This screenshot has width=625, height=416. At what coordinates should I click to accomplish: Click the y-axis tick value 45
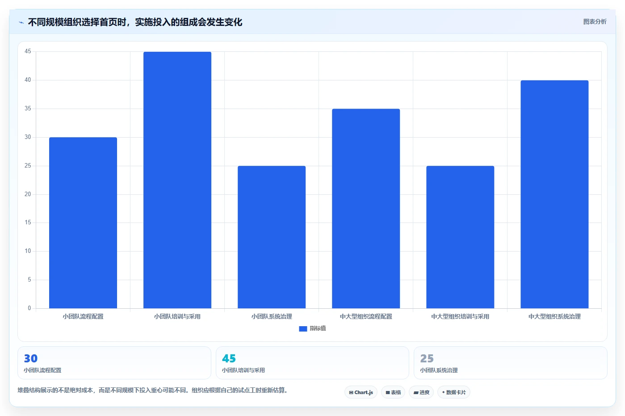[28, 51]
